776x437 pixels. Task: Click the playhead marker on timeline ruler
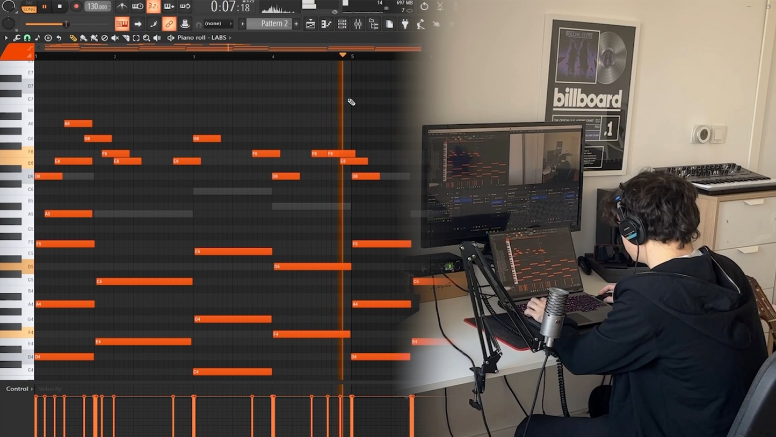point(343,55)
